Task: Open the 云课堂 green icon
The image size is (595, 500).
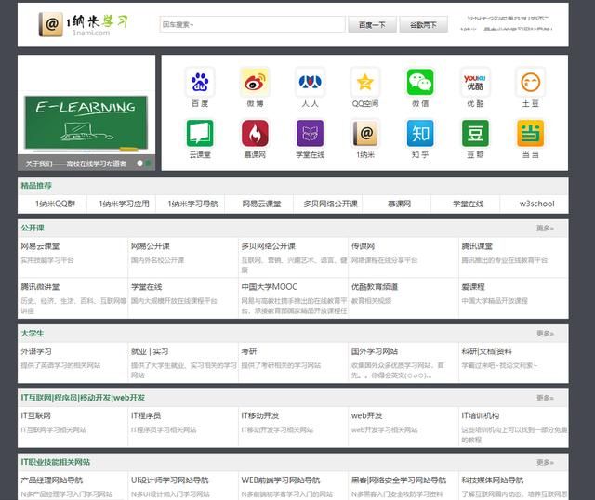Action: pyautogui.click(x=200, y=133)
